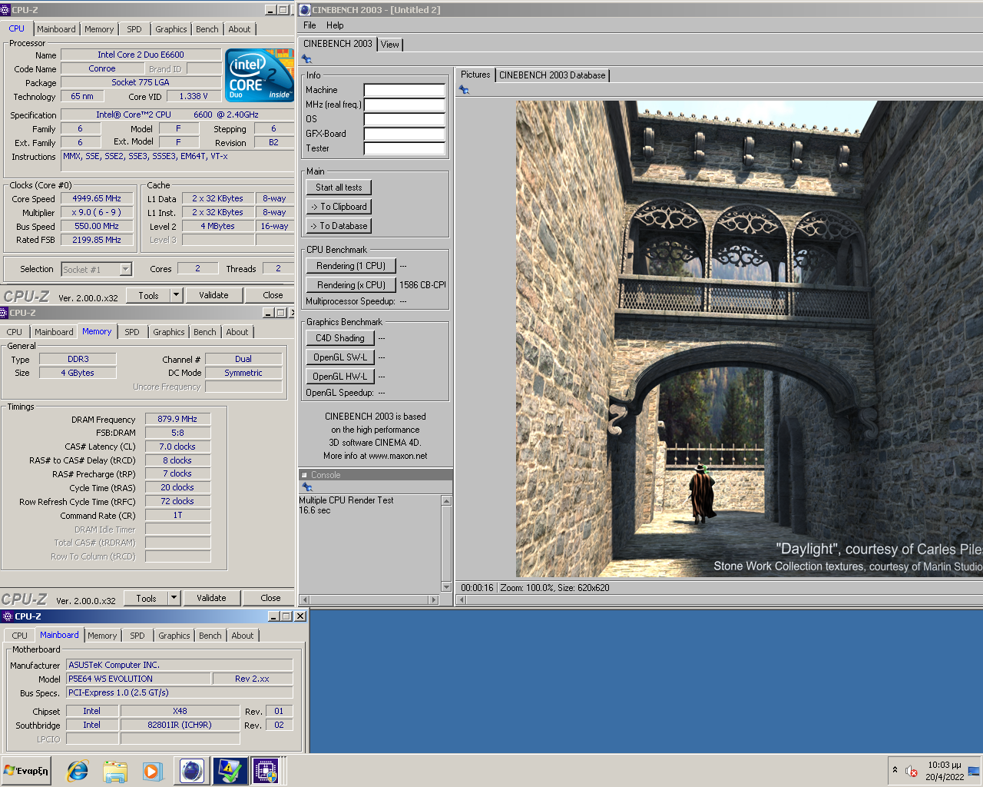Screen dimensions: 983x787
Task: Click the MHz (real freq.) input field
Action: [x=405, y=105]
